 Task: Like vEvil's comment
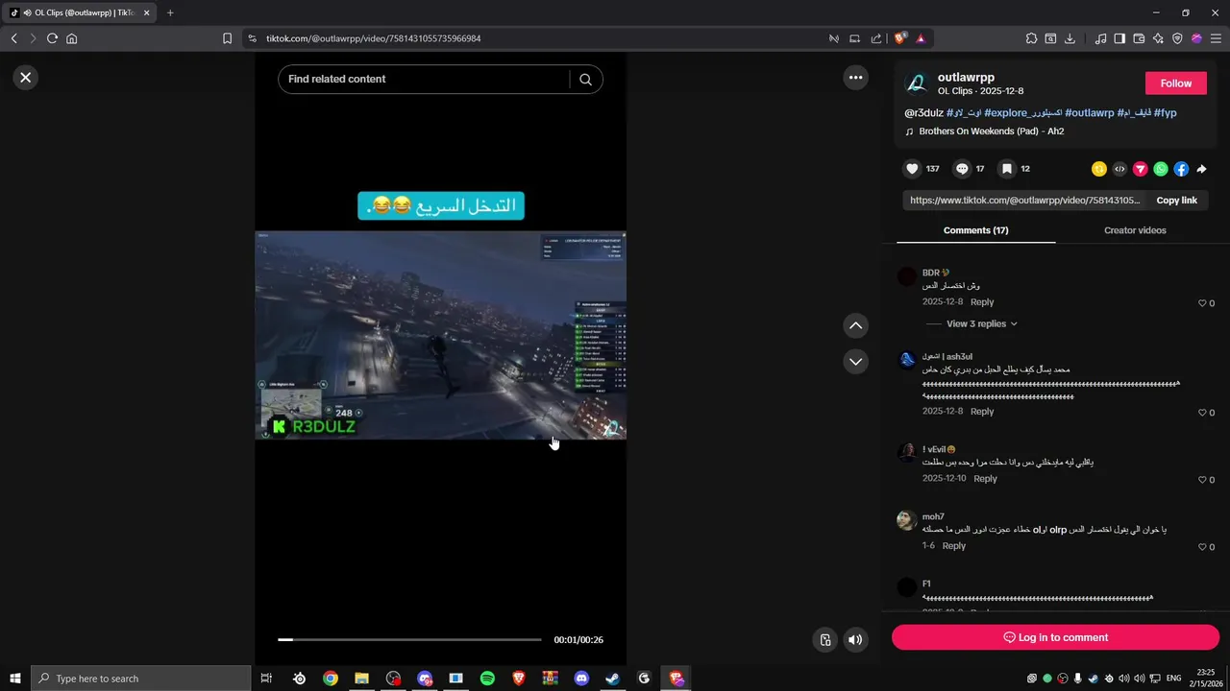(x=1201, y=480)
